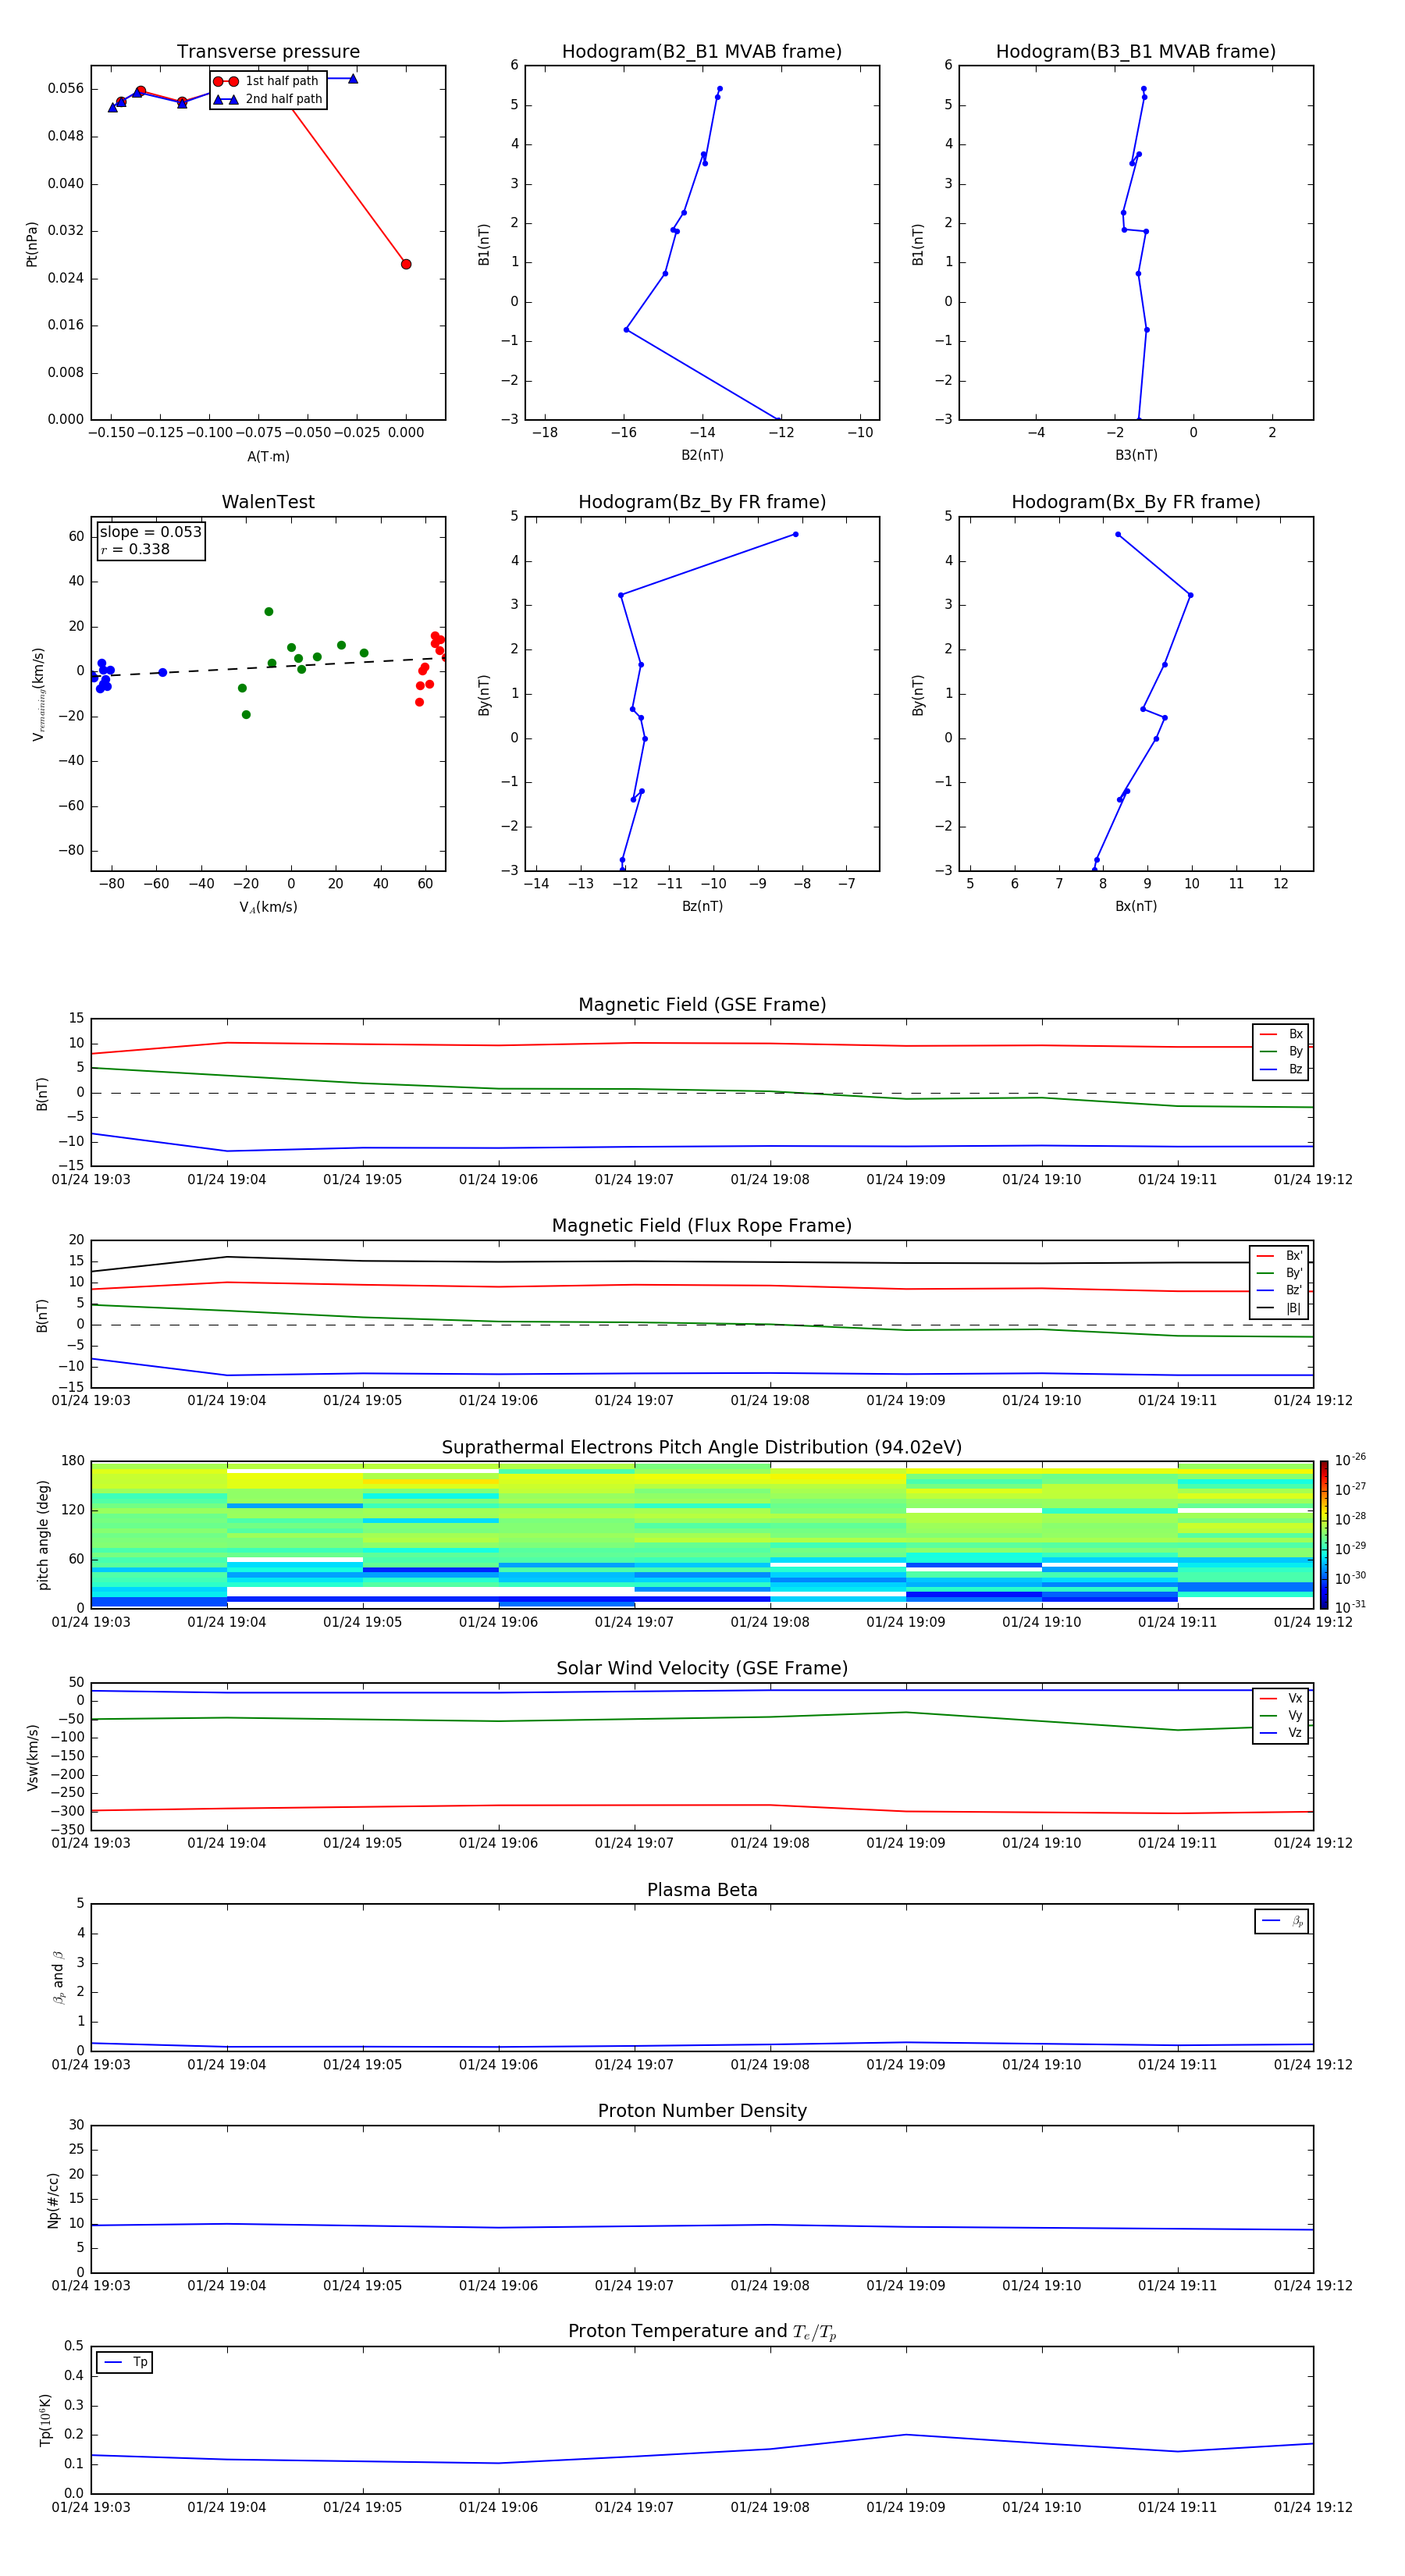Click '2nd half path' legend entry
Screen dimensions: 1405x2576
point(268,99)
